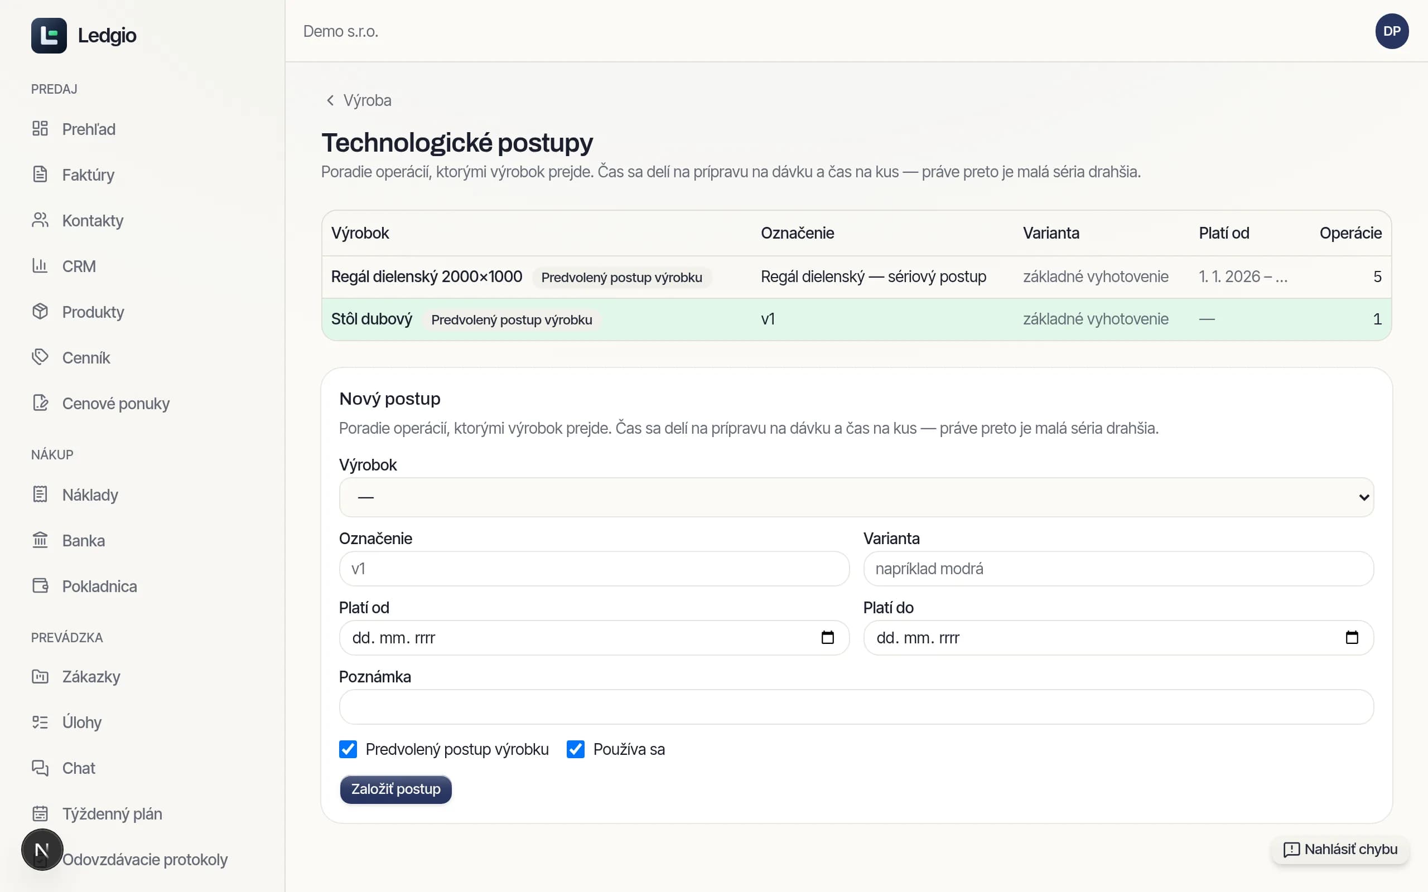1428x892 pixels.
Task: Focus the Poznámka input field
Action: 856,707
